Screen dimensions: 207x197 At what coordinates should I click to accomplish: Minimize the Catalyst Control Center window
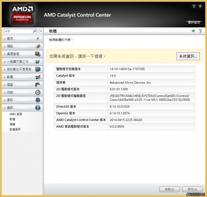pos(194,7)
